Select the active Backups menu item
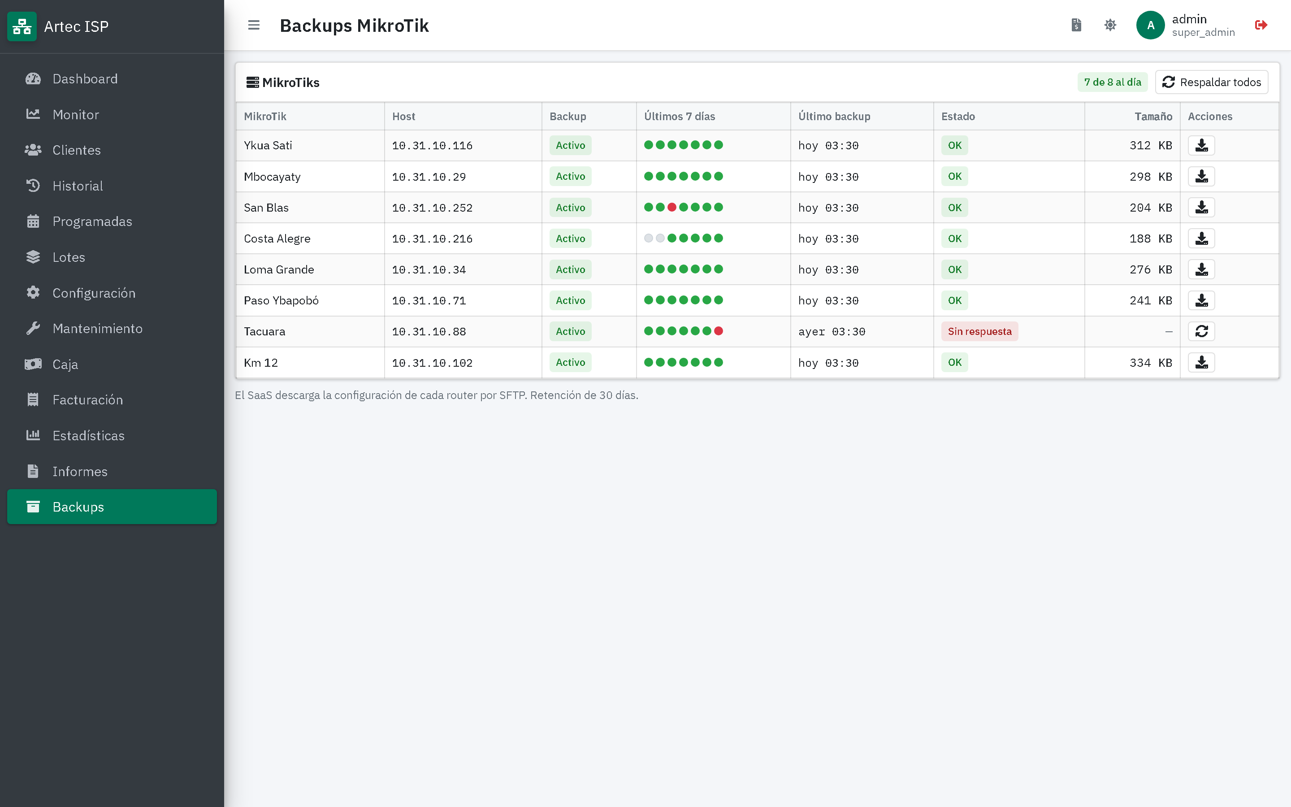 112,507
